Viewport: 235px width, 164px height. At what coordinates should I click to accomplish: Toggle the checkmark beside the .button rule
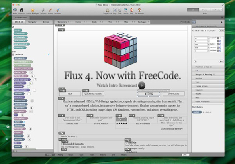pos(24,122)
